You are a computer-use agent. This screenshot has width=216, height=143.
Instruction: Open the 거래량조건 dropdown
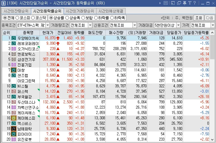(90, 25)
